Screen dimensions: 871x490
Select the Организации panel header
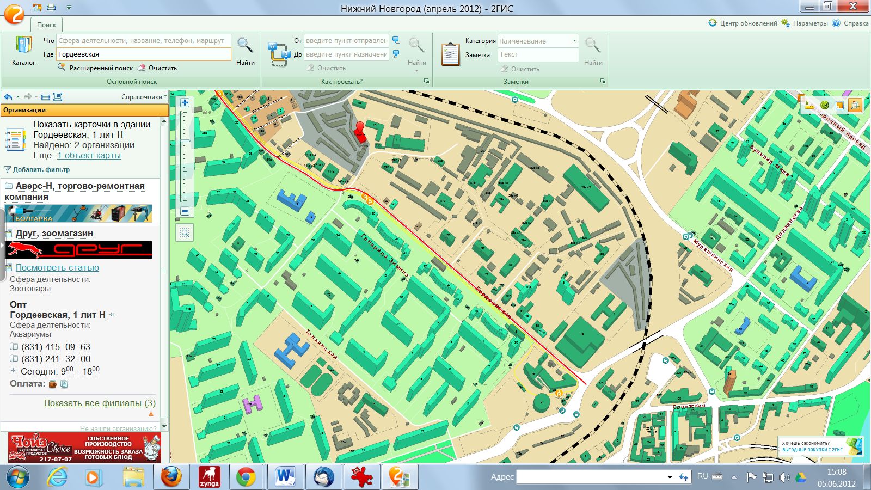pyautogui.click(x=84, y=110)
